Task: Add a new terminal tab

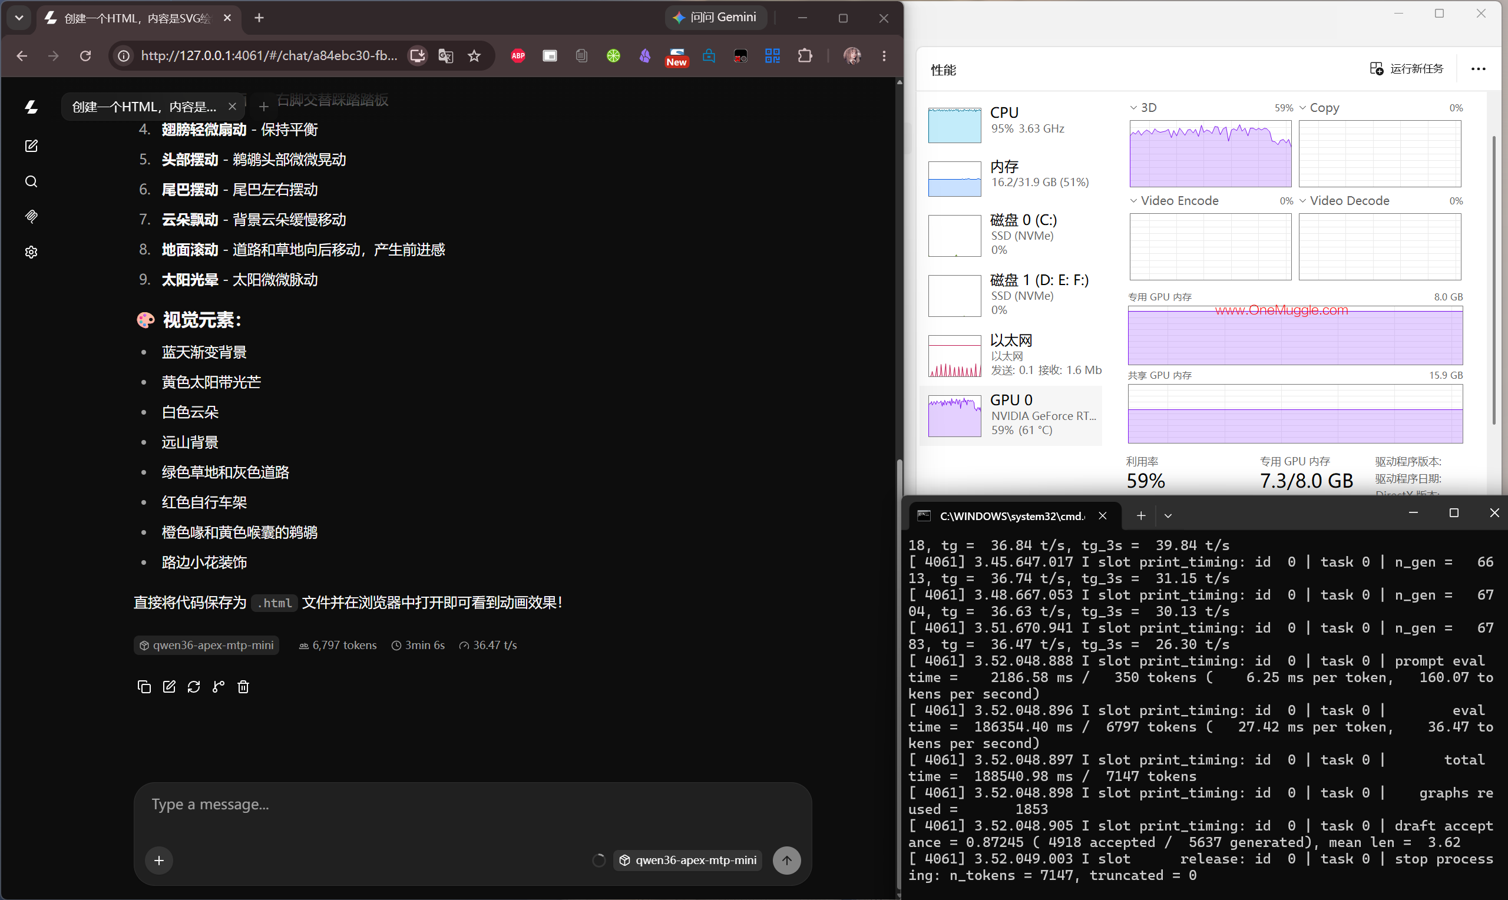Action: [1140, 515]
